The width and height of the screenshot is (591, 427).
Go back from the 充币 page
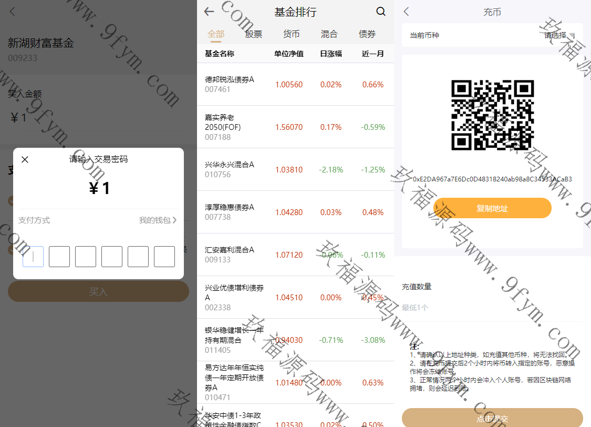[406, 12]
